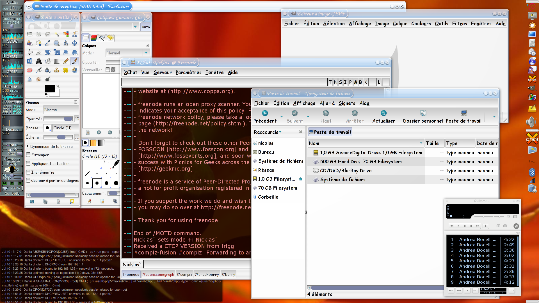Click Nom column sort arrow
Image resolution: width=539 pixels, height=303 pixels.
(421, 143)
